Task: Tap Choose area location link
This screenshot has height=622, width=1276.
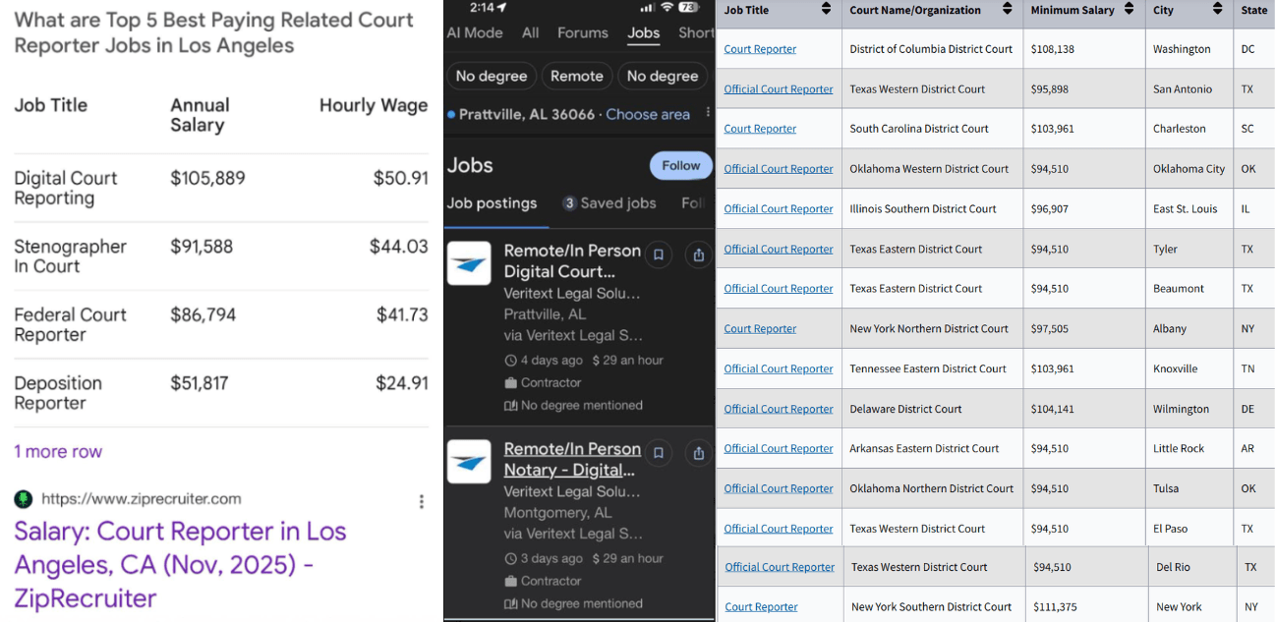Action: click(647, 114)
